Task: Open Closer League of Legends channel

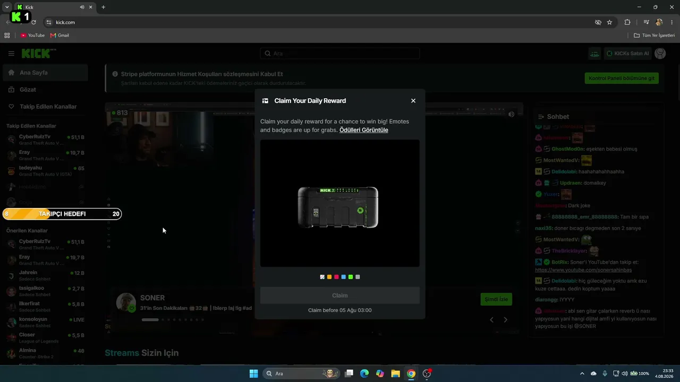Action: point(45,337)
